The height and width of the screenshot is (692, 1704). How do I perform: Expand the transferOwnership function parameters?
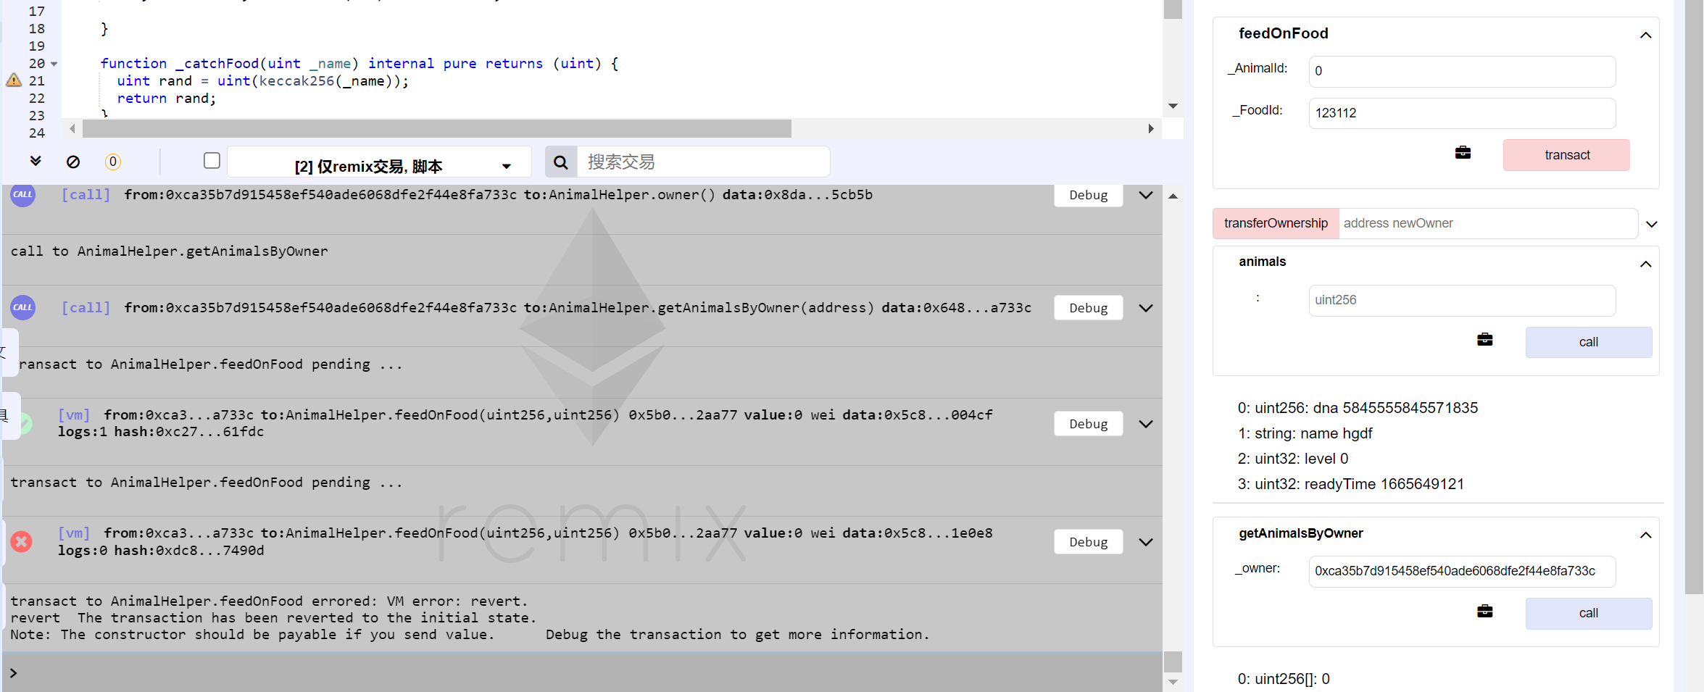(x=1651, y=224)
